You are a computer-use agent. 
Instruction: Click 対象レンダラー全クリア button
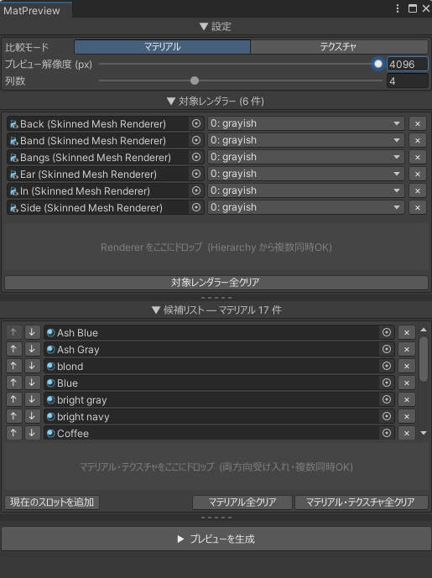coord(216,283)
